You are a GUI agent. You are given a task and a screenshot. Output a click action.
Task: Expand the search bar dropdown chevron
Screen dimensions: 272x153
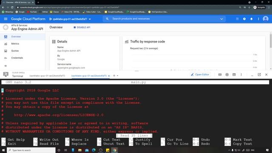221,19
